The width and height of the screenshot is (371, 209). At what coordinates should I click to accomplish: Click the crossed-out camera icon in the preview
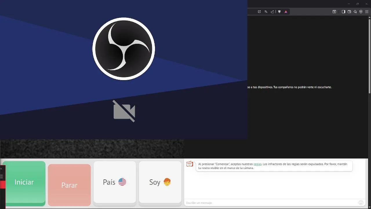[124, 111]
